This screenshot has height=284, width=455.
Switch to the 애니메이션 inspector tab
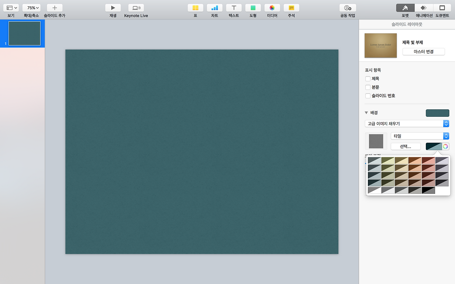coord(424,8)
